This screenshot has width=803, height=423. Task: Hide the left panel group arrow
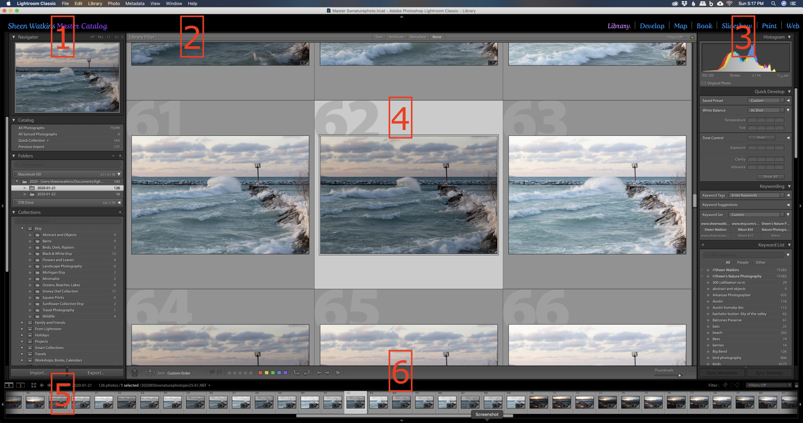tap(2, 206)
